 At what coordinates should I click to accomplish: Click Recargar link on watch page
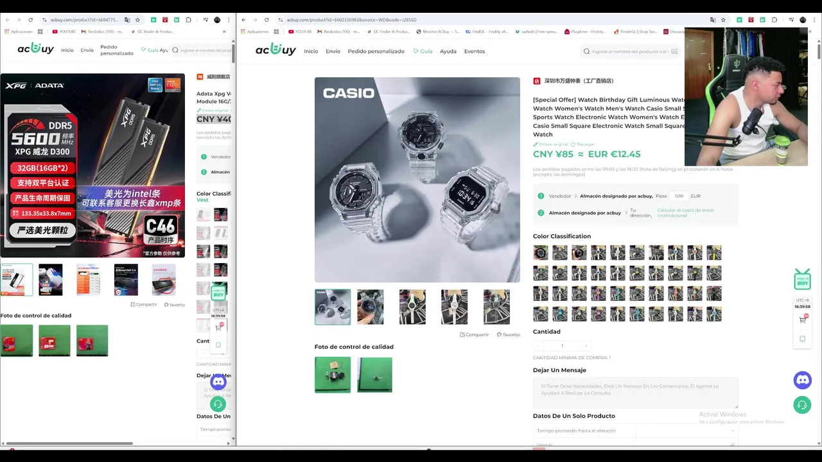pos(582,144)
